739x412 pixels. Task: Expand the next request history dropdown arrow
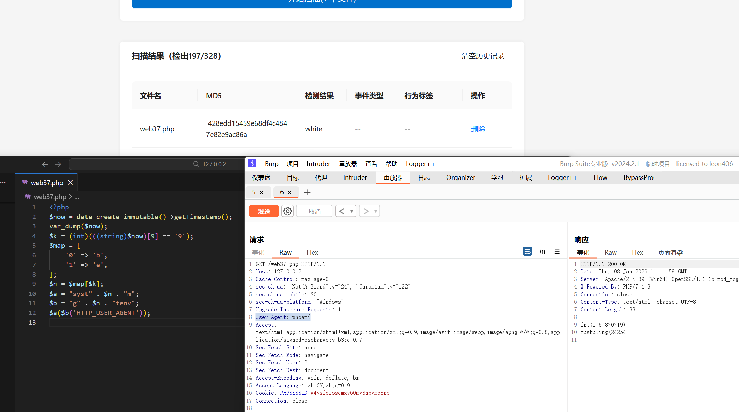click(376, 211)
